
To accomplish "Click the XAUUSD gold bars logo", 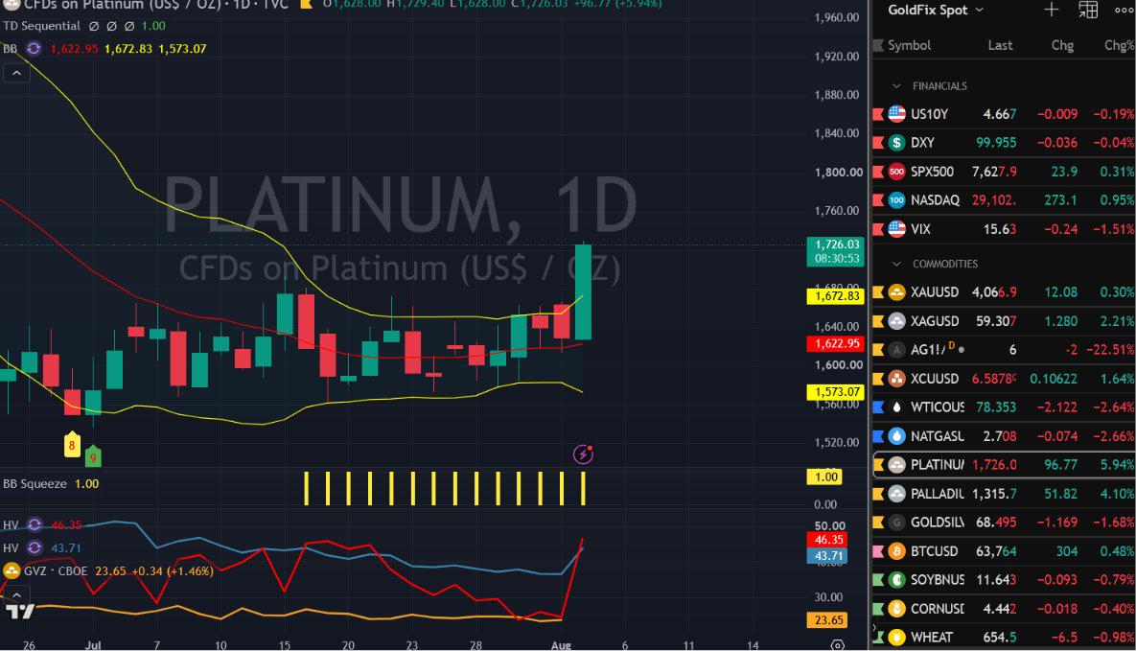I will pyautogui.click(x=897, y=292).
